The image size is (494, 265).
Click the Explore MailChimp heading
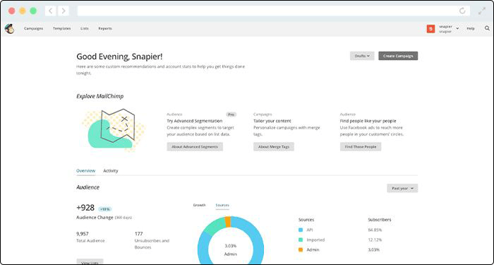click(100, 96)
